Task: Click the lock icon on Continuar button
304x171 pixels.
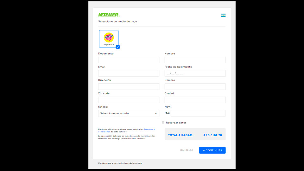Action: pyautogui.click(x=204, y=150)
